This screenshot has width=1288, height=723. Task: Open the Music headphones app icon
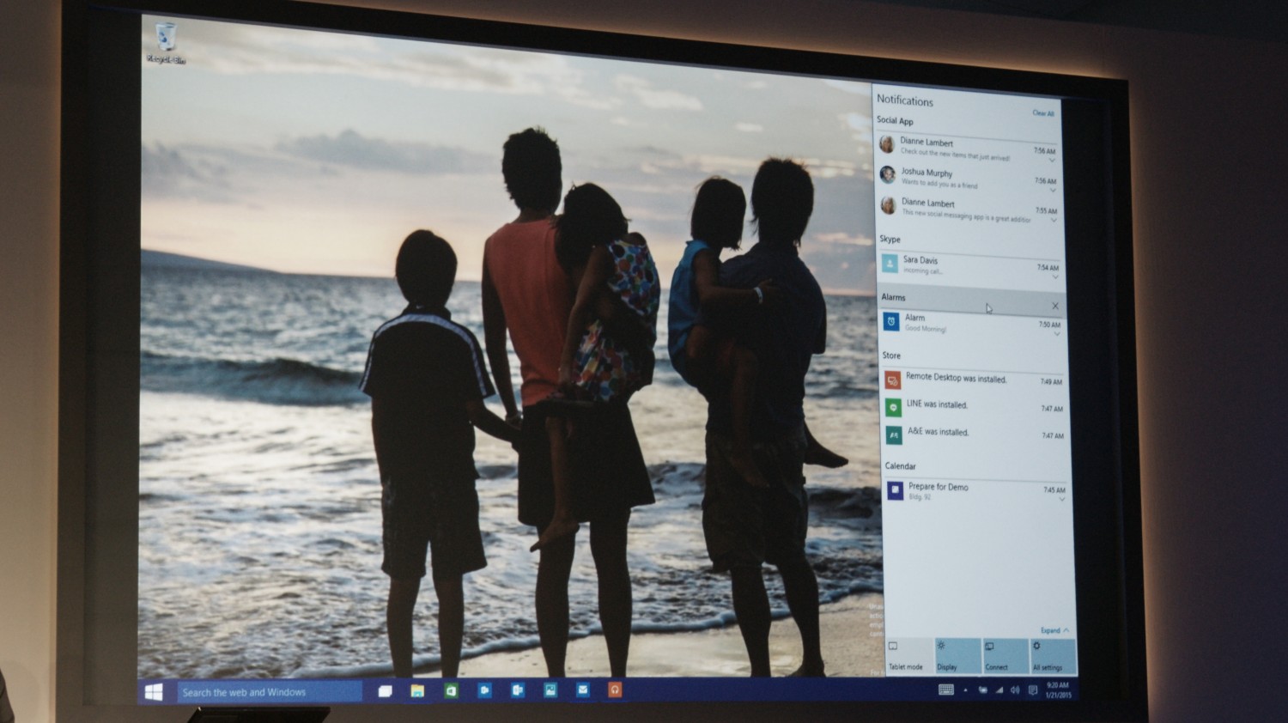615,690
